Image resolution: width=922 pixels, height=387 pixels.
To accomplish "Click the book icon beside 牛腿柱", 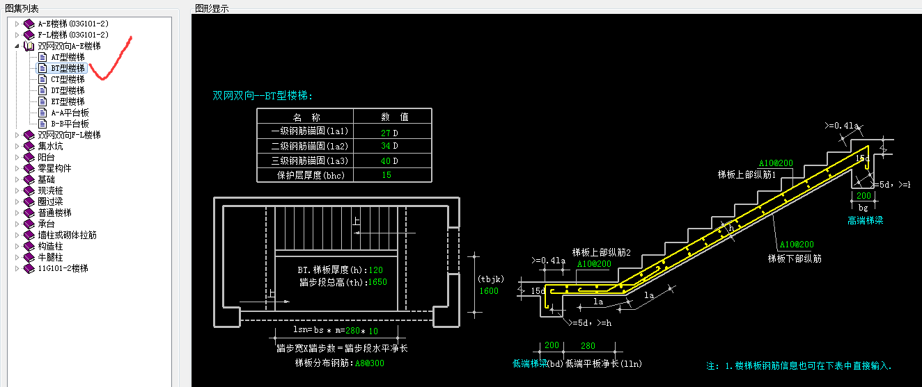I will pos(29,257).
